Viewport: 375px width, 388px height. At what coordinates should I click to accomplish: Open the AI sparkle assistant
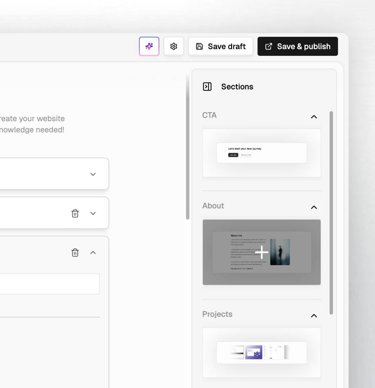click(x=149, y=46)
